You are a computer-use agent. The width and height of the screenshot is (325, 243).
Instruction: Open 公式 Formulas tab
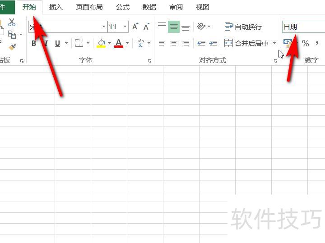click(123, 7)
